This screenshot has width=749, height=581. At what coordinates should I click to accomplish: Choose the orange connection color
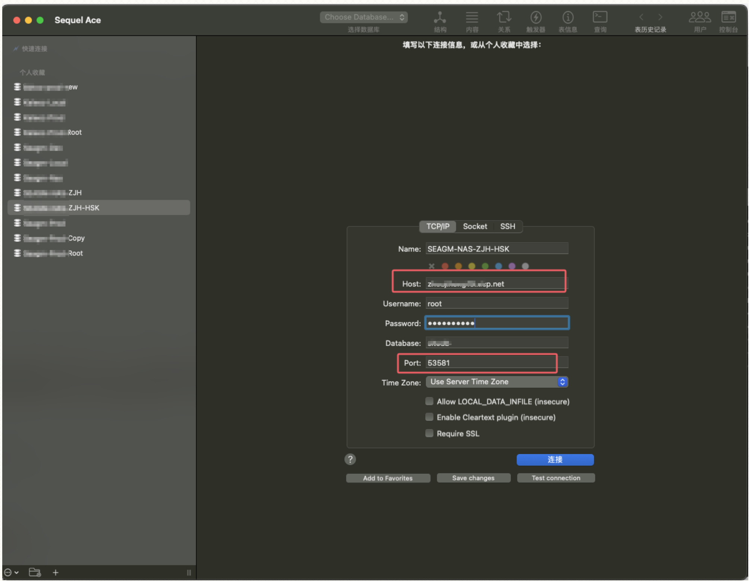pyautogui.click(x=458, y=266)
